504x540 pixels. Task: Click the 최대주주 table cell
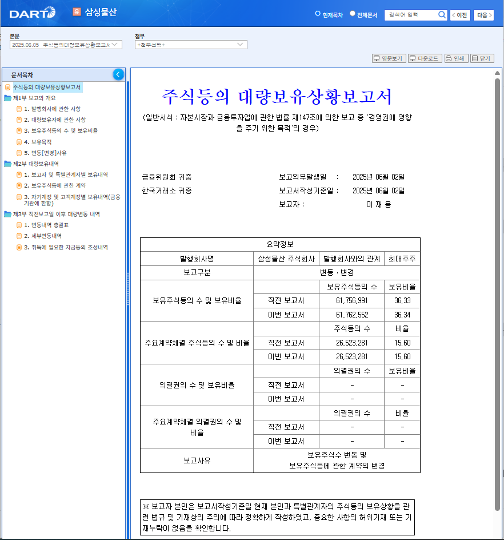coord(402,259)
